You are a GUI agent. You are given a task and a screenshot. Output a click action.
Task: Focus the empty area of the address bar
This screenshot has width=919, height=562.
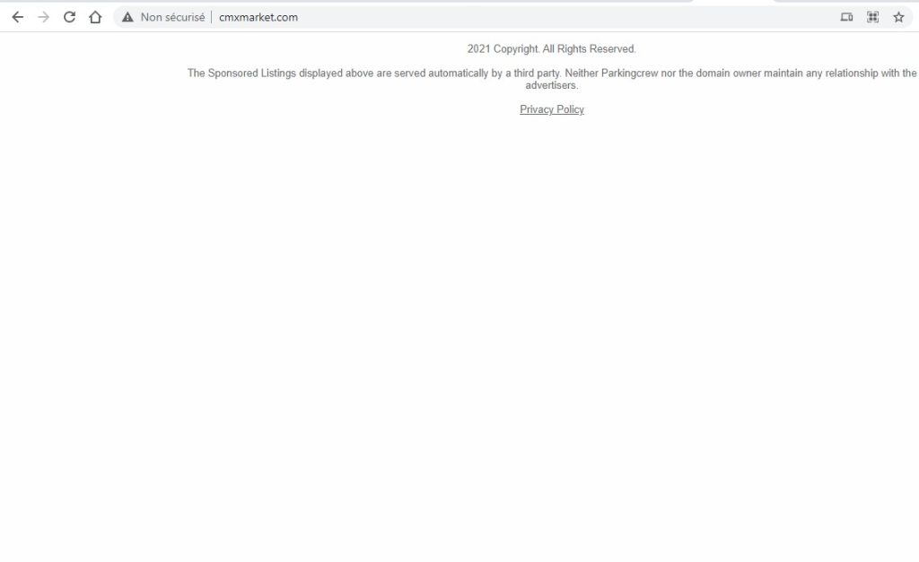[563, 18]
